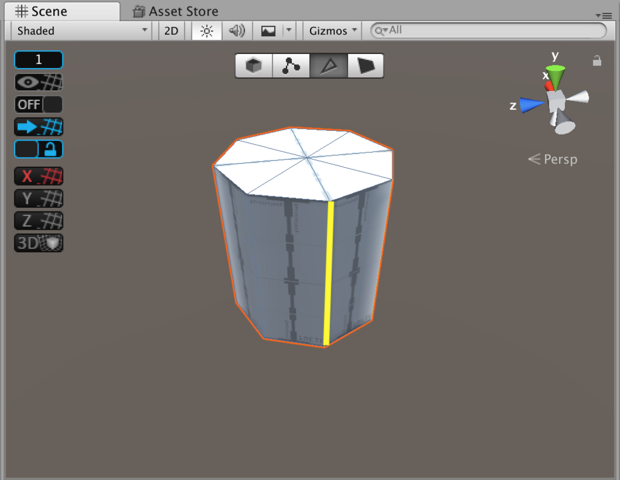
Task: Toggle the scene gizmo lock icon
Action: [x=597, y=61]
